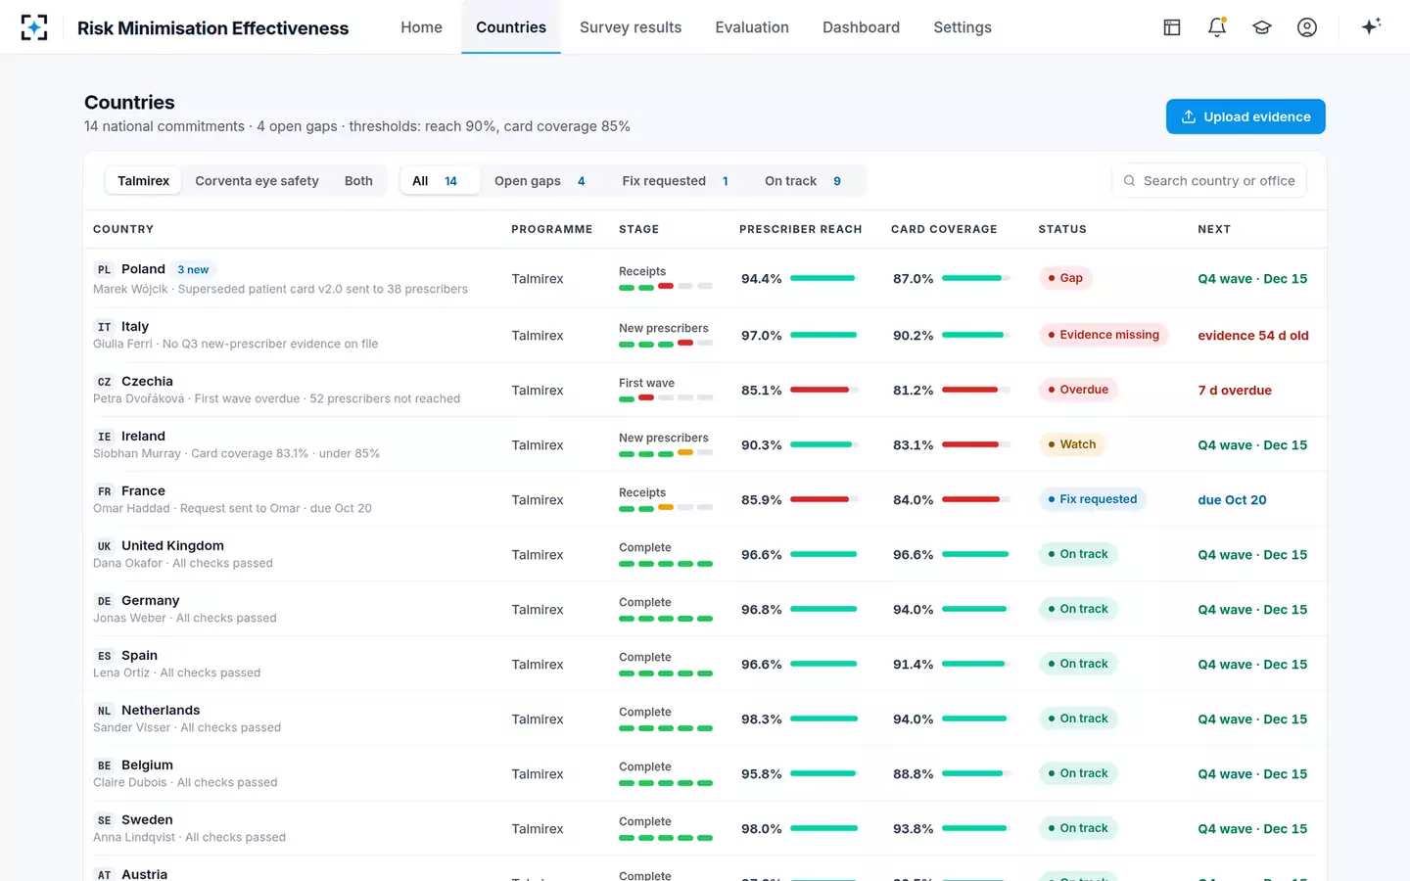Viewport: 1410px width, 881px height.
Task: Open the Dashboard tab
Action: pyautogui.click(x=861, y=27)
